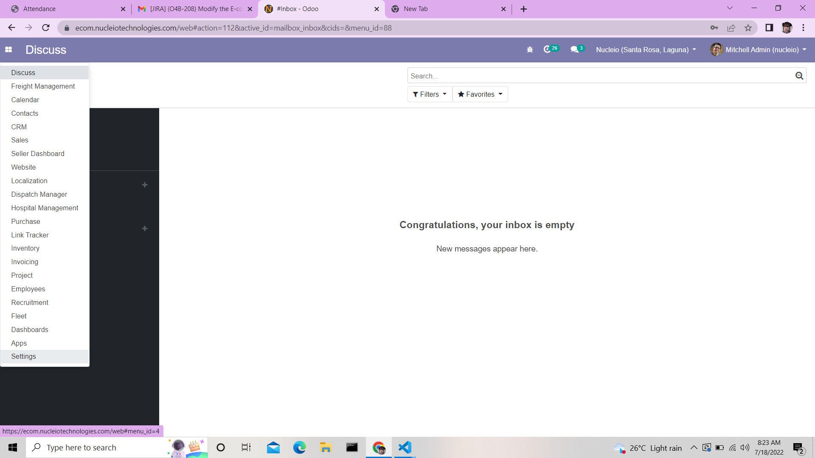The height and width of the screenshot is (458, 815).
Task: Open Freight Management app
Action: click(x=45, y=86)
